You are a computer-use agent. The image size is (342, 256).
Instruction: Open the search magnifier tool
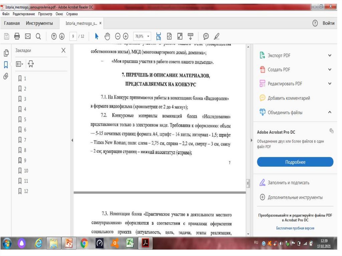point(38,36)
